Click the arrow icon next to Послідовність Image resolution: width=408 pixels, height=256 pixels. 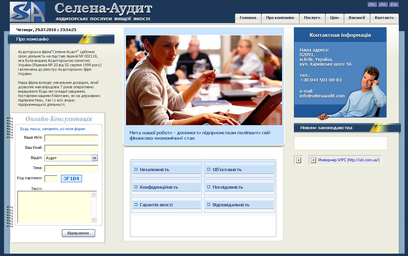click(209, 187)
